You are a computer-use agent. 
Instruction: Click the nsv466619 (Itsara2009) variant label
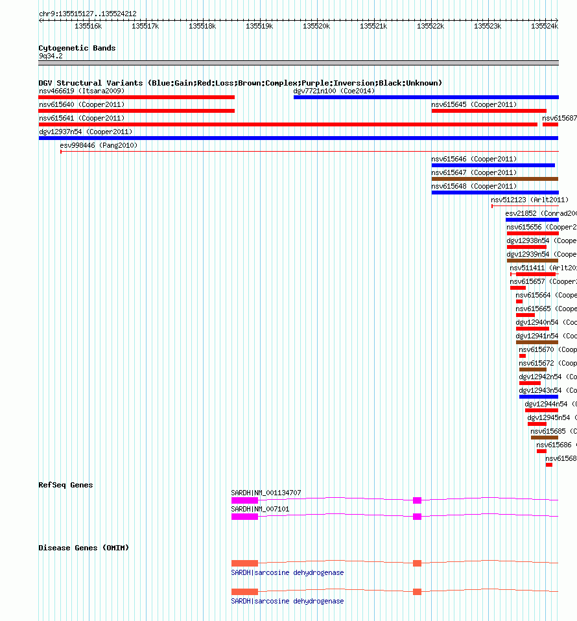coord(82,91)
